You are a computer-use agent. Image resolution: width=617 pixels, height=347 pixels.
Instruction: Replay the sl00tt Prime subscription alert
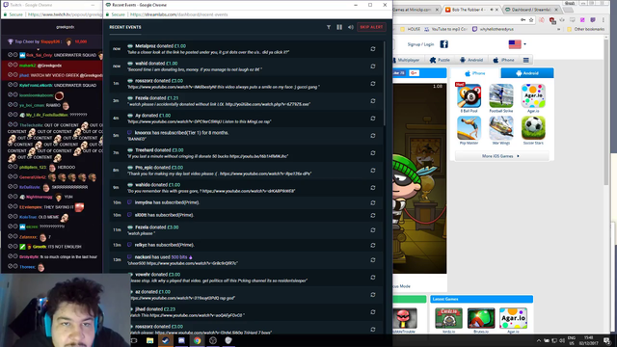pyautogui.click(x=373, y=215)
